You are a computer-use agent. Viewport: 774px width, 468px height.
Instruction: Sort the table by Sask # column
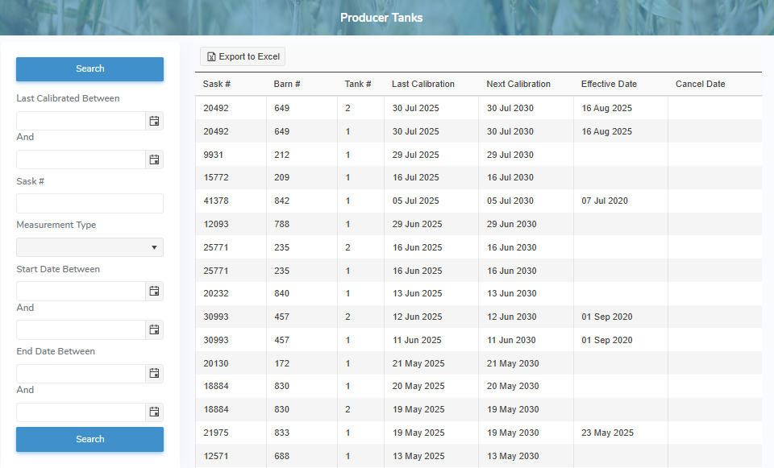point(215,84)
